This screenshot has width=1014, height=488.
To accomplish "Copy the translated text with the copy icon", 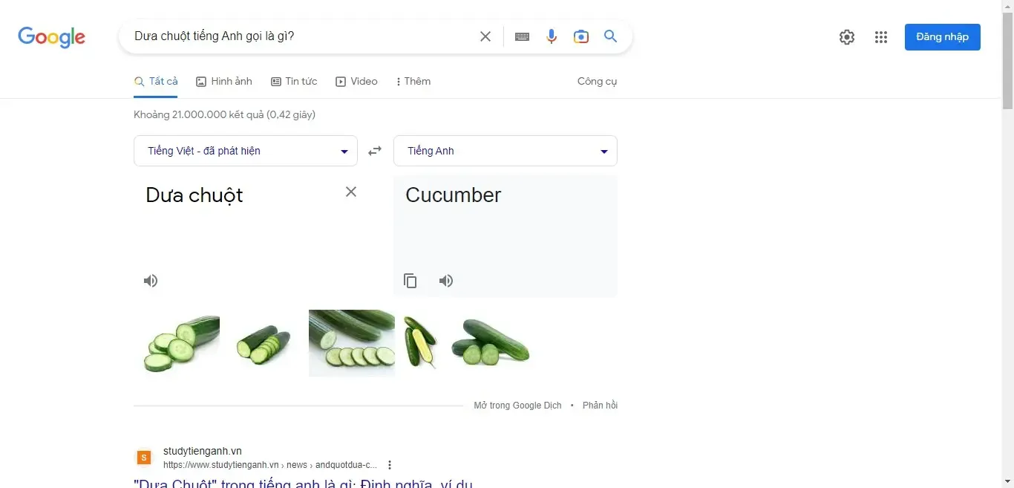I will pos(410,281).
